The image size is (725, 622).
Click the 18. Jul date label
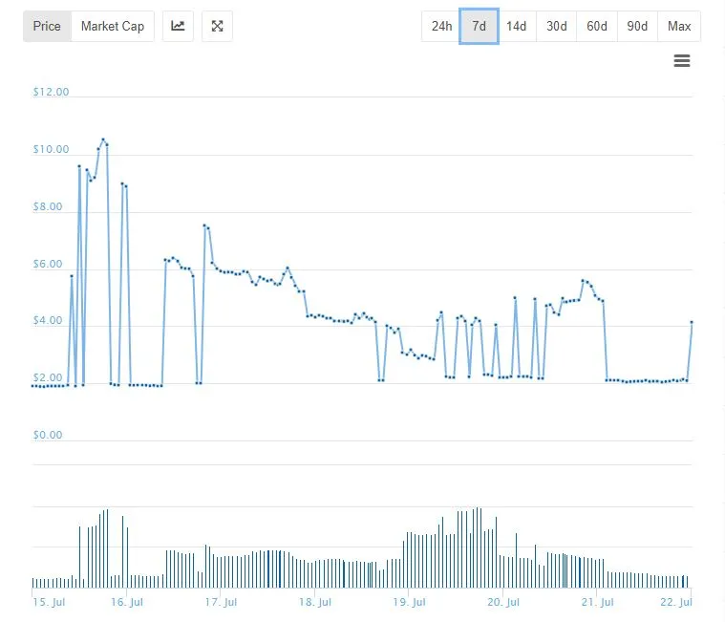coord(315,602)
